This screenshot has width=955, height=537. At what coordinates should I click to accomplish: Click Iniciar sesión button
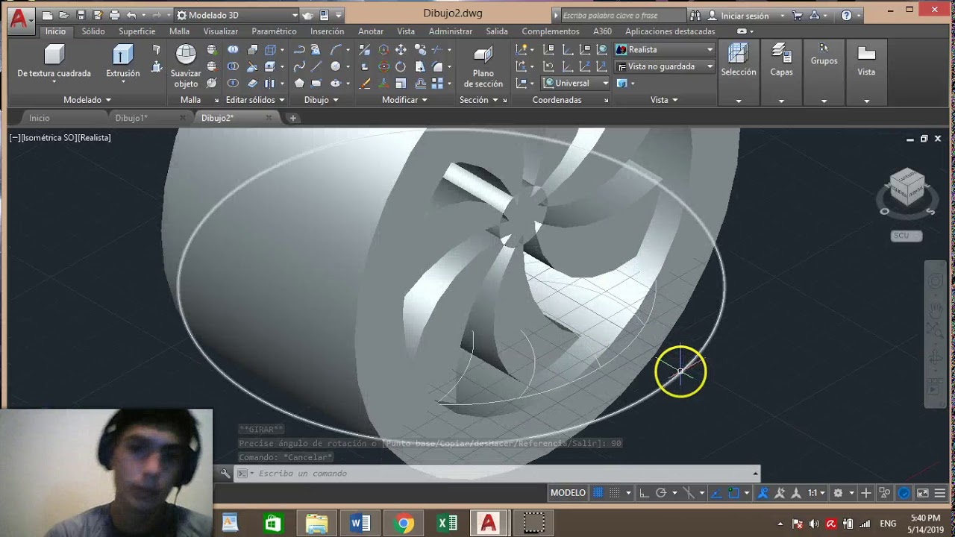[745, 16]
